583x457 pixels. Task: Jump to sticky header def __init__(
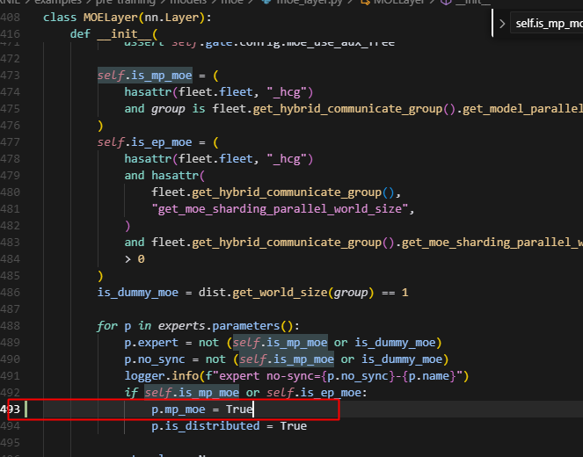(x=113, y=33)
